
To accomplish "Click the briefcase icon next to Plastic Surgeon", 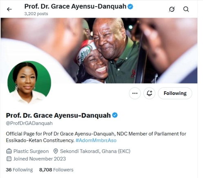I will pos(9,151).
